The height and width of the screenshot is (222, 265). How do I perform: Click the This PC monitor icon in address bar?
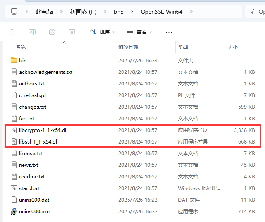14,12
